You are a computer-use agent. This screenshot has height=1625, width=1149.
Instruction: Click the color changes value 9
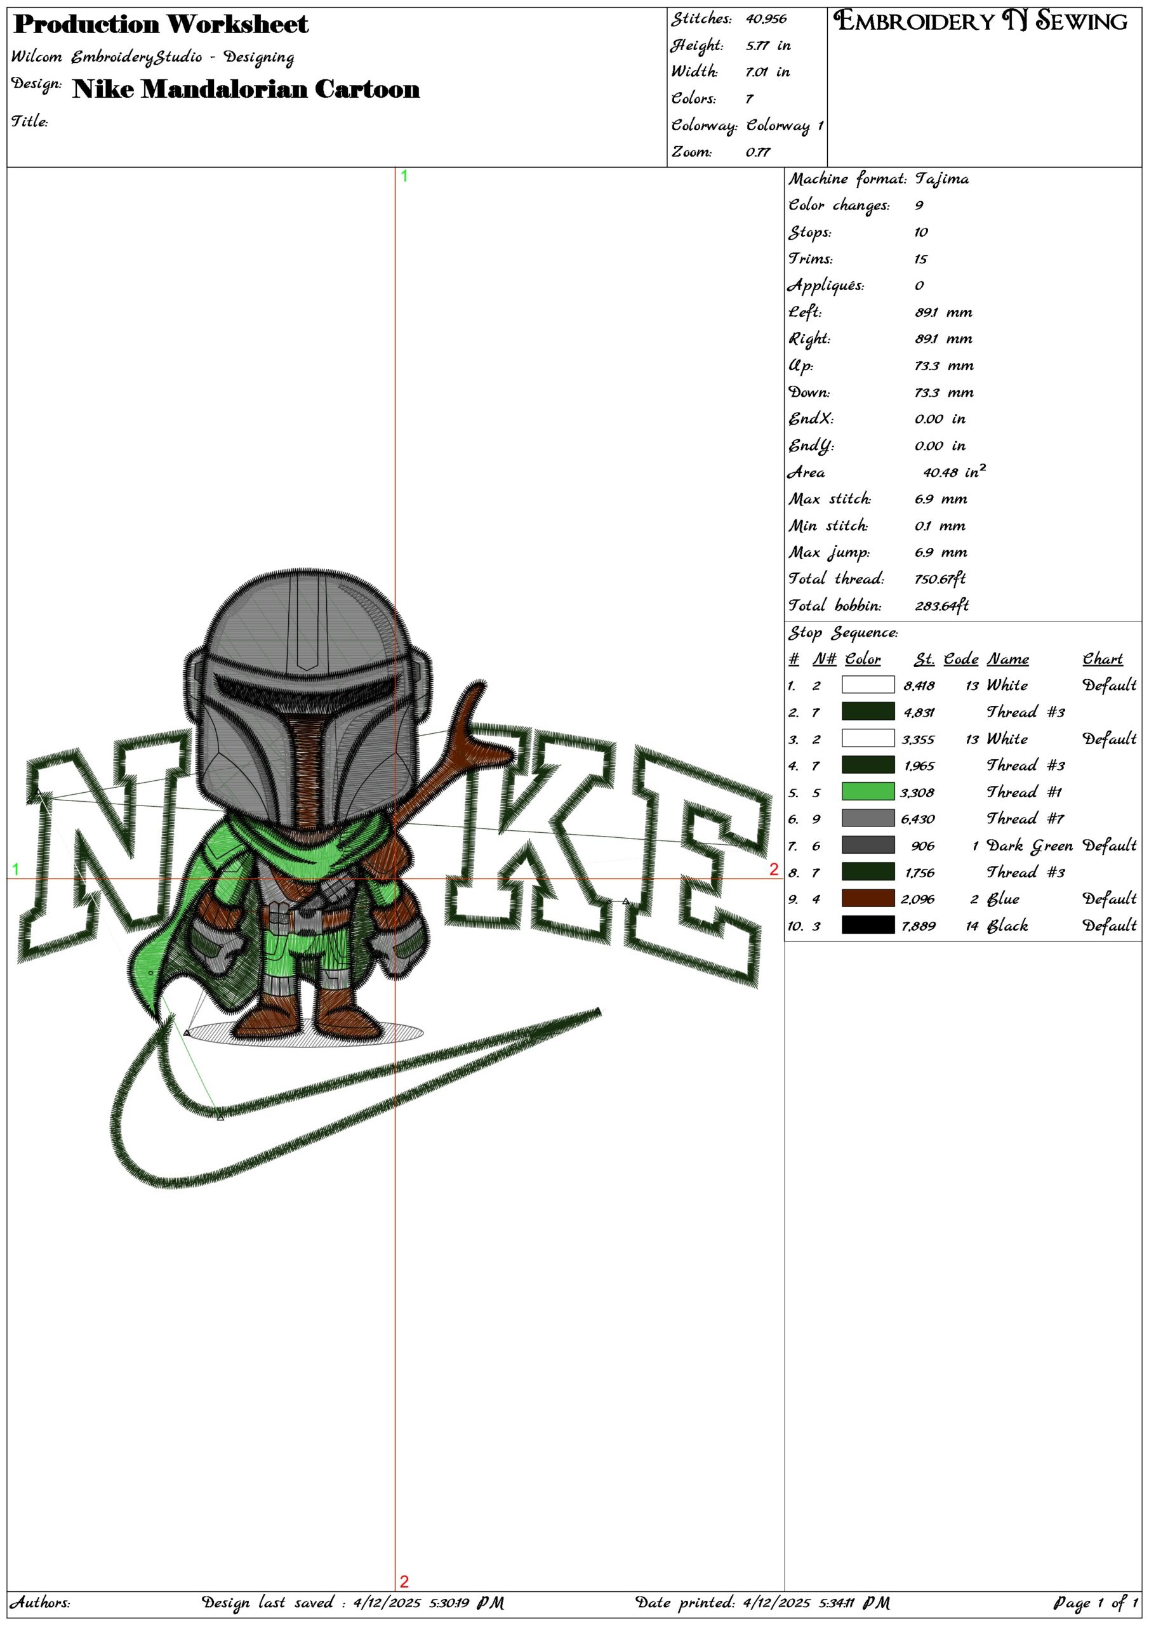[919, 206]
